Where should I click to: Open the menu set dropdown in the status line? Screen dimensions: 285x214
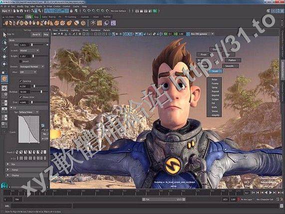tap(6, 11)
